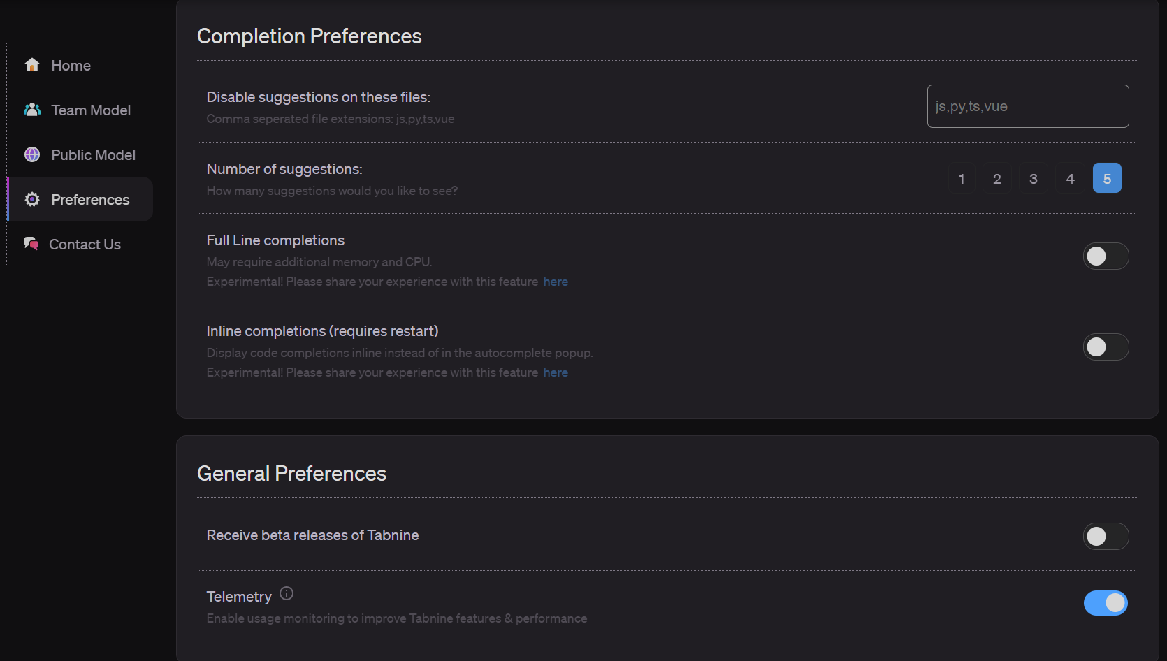Click the Inline completions 'here' link
The height and width of the screenshot is (661, 1167).
tap(555, 372)
